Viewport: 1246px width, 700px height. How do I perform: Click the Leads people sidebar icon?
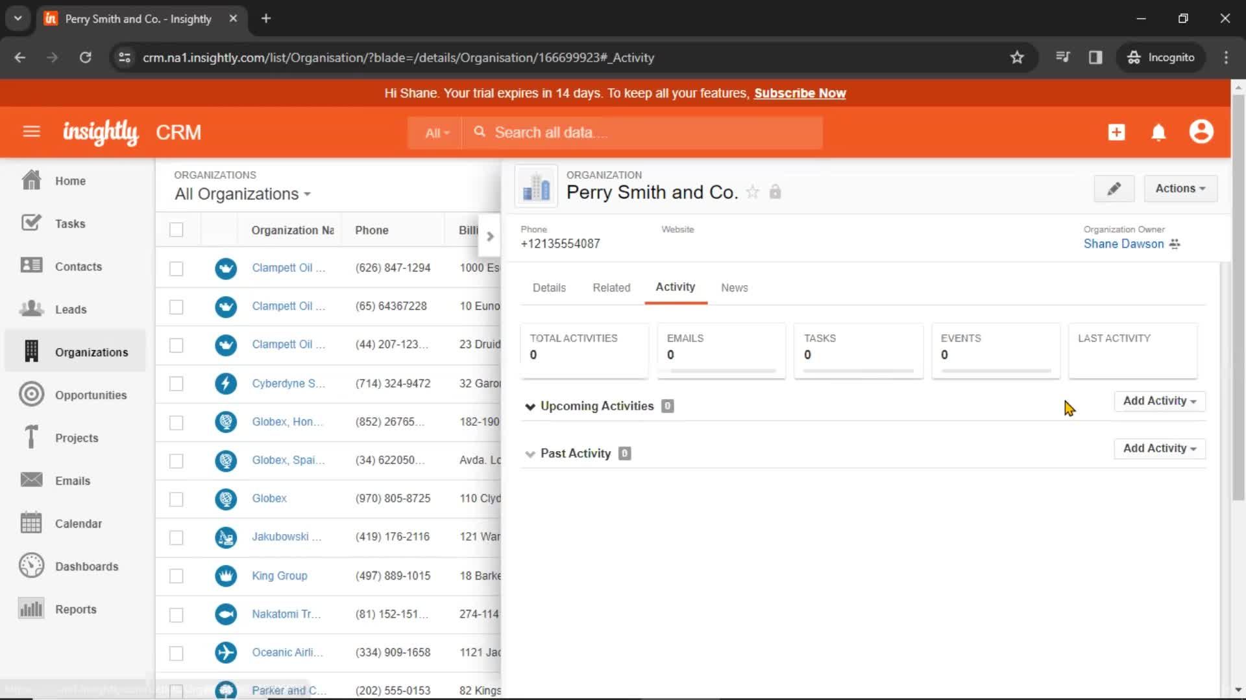click(x=31, y=309)
